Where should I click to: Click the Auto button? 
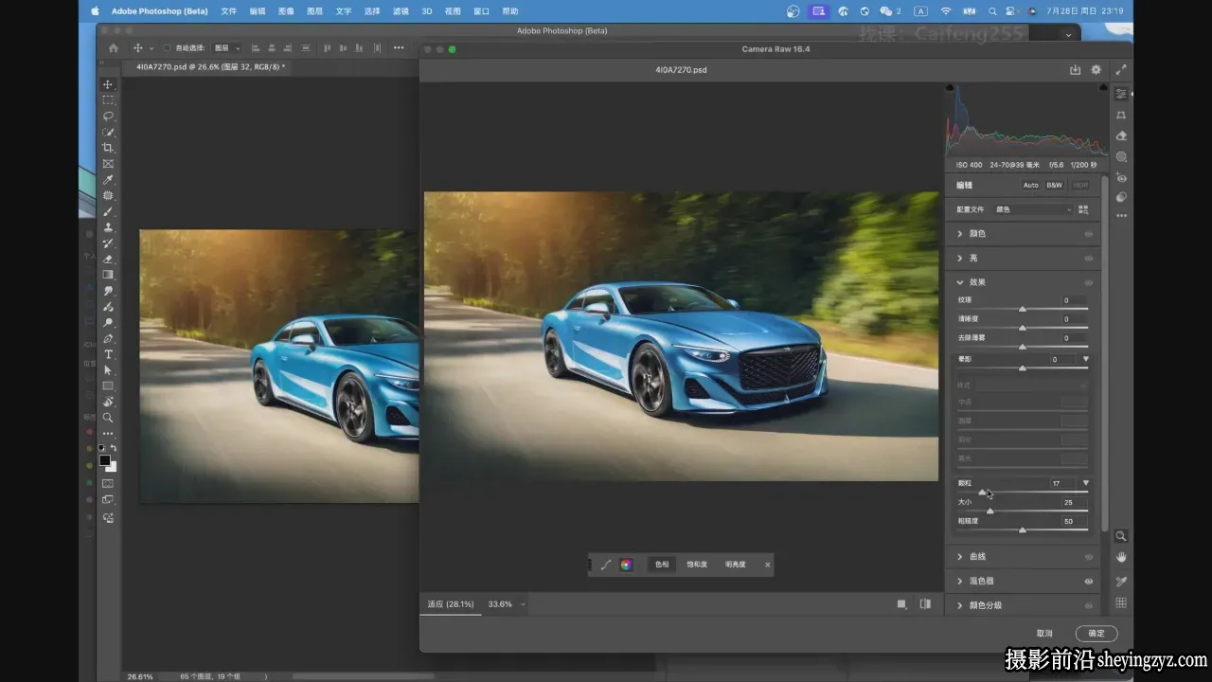(x=1030, y=186)
